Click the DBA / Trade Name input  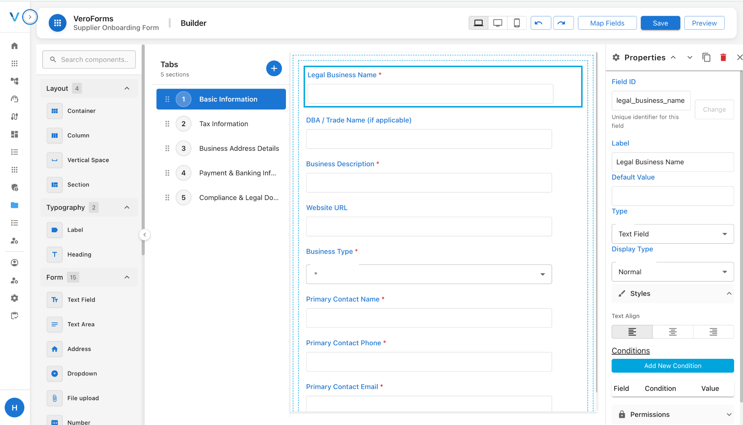429,139
